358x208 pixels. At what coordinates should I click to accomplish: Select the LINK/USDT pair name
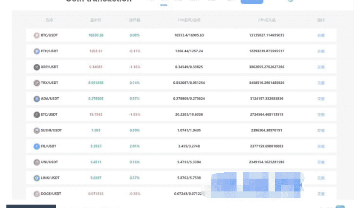[50, 178]
